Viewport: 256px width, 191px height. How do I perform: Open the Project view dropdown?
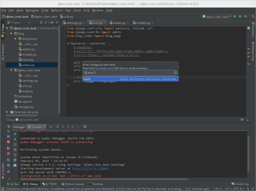pos(18,22)
